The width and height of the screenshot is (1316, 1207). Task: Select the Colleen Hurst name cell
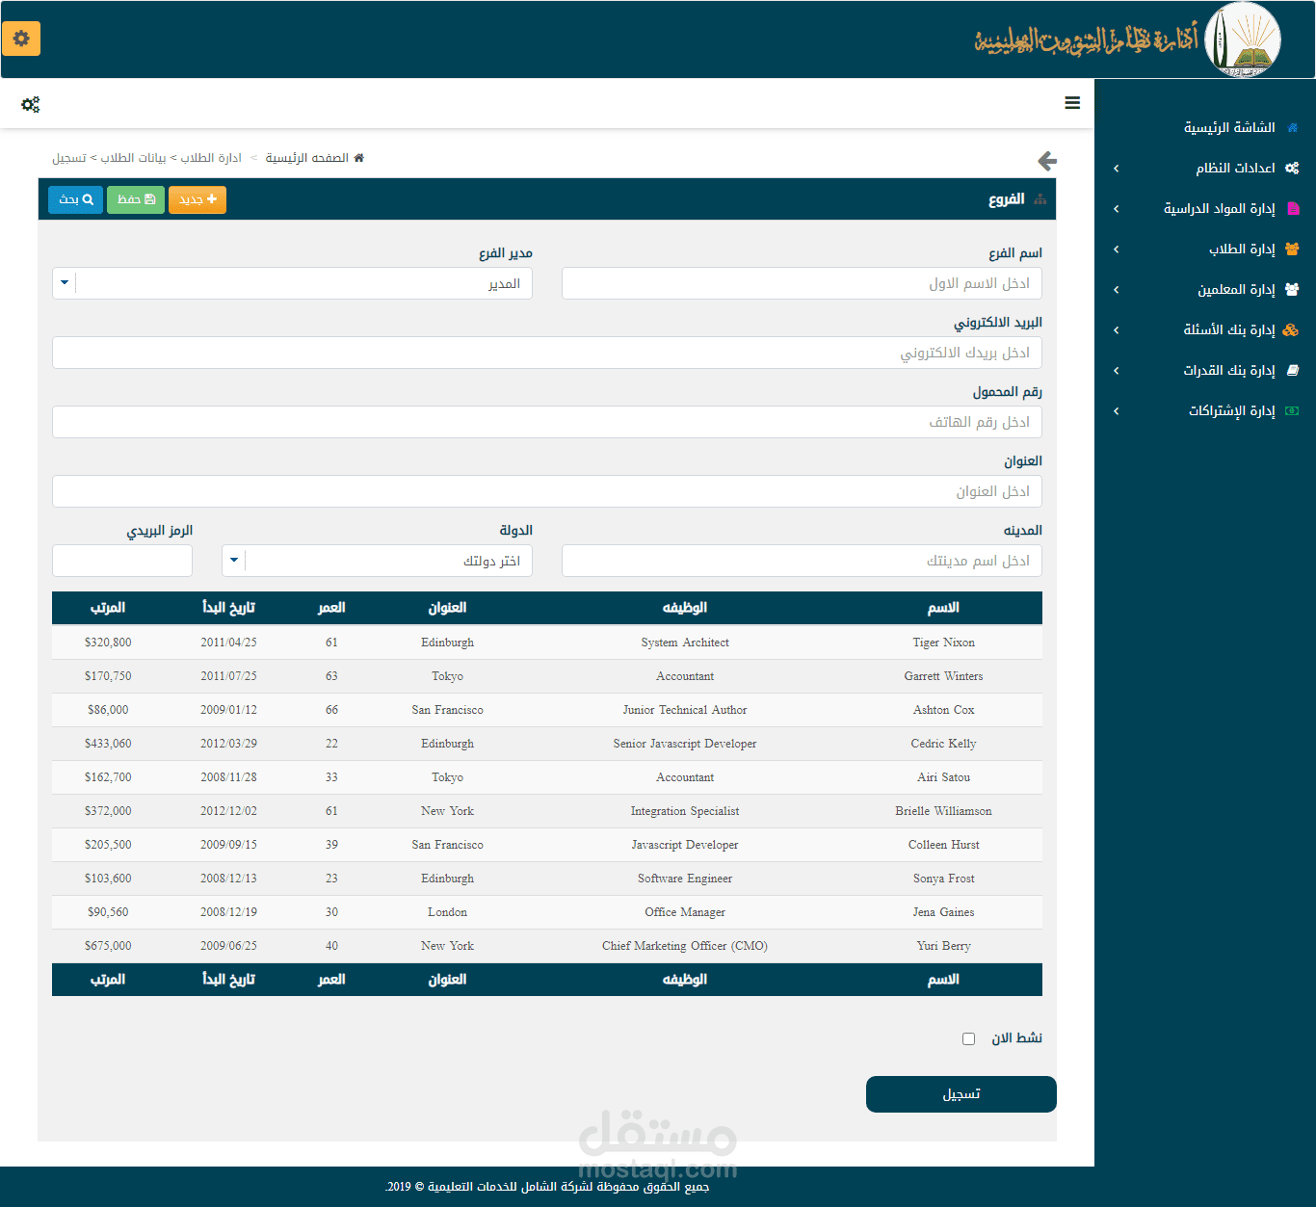tap(943, 845)
